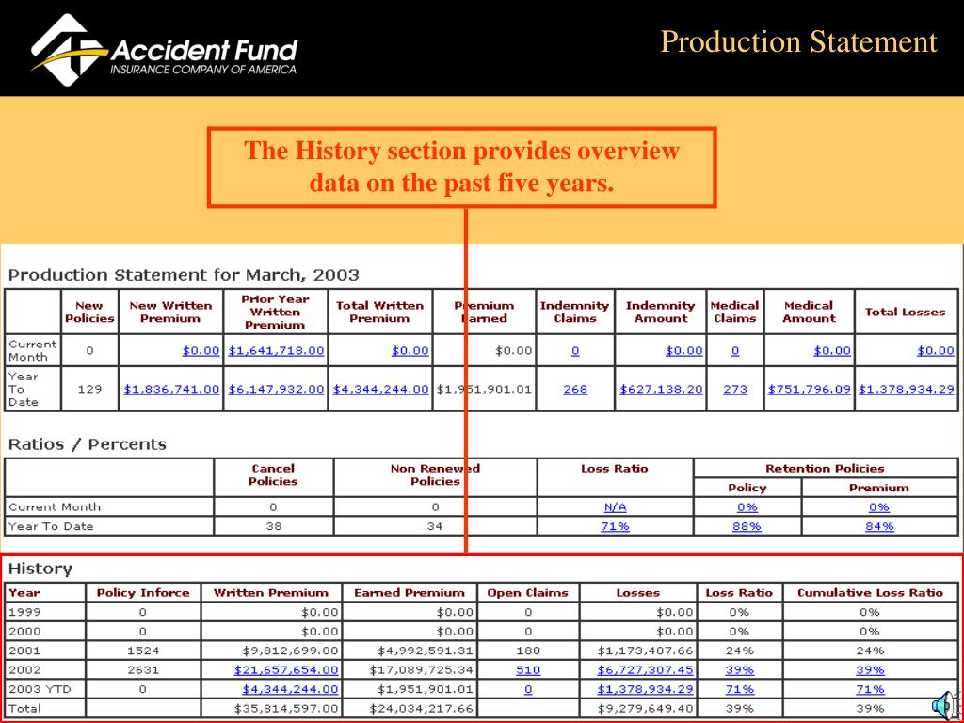Click the History section heading
The image size is (964, 723).
(x=40, y=570)
